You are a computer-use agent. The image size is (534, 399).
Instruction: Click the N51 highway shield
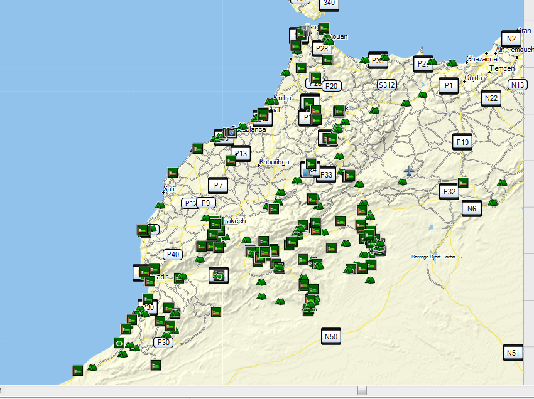pyautogui.click(x=513, y=353)
